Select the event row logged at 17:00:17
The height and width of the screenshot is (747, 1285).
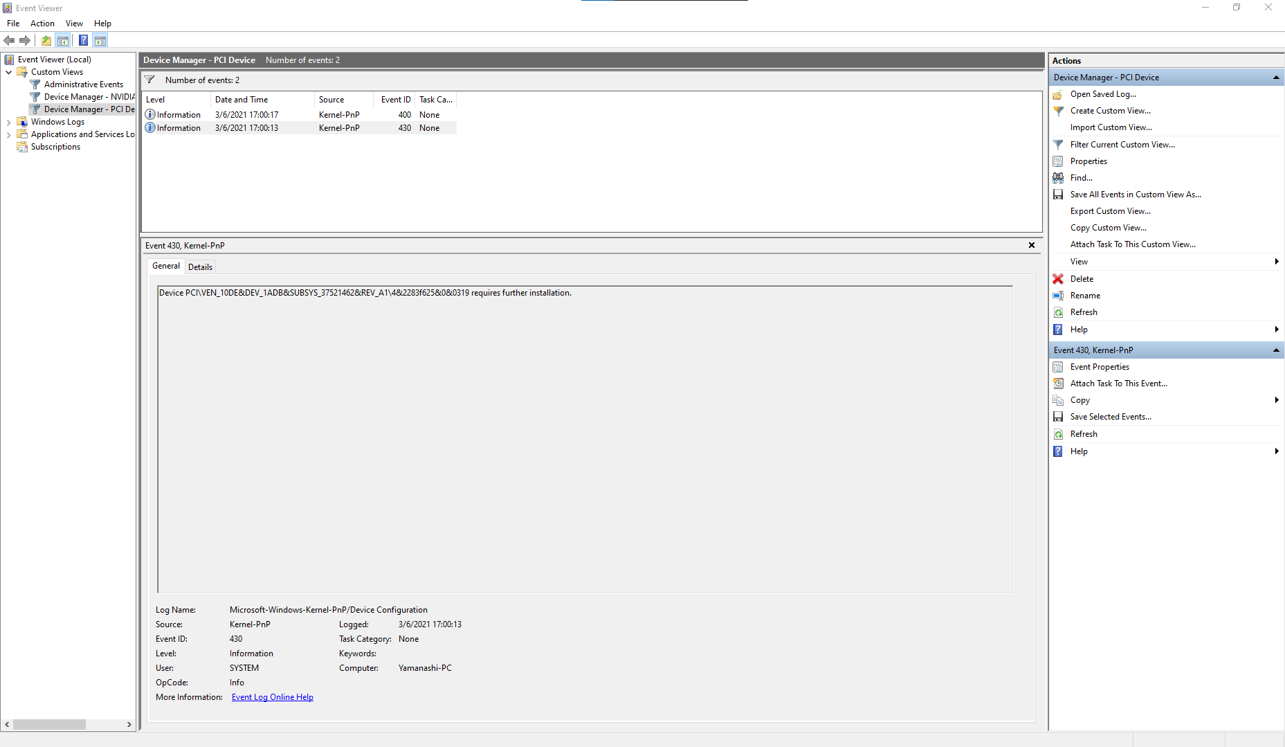[299, 115]
